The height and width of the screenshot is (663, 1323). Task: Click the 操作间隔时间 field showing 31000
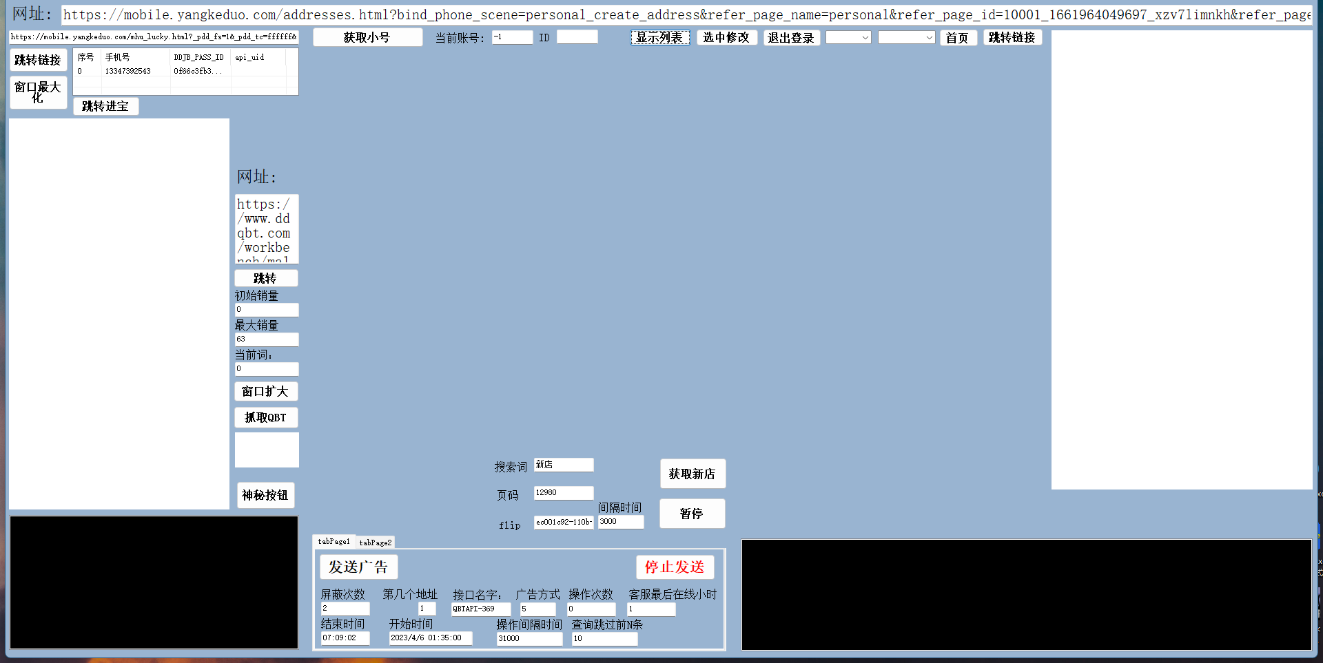click(x=529, y=639)
